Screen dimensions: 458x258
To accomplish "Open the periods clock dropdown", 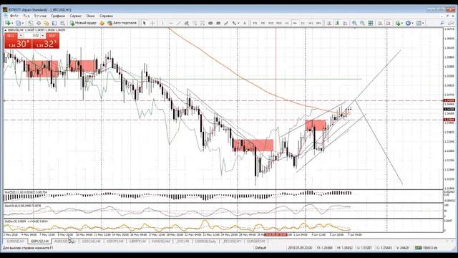I will [x=409, y=23].
